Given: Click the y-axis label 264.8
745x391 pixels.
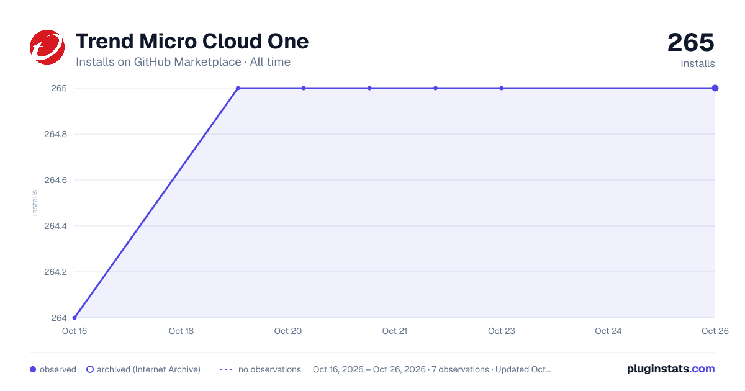Looking at the screenshot, I should [x=55, y=134].
